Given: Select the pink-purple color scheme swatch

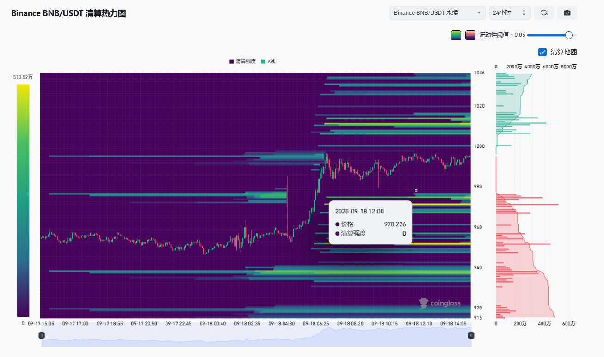Looking at the screenshot, I should pyautogui.click(x=470, y=35).
